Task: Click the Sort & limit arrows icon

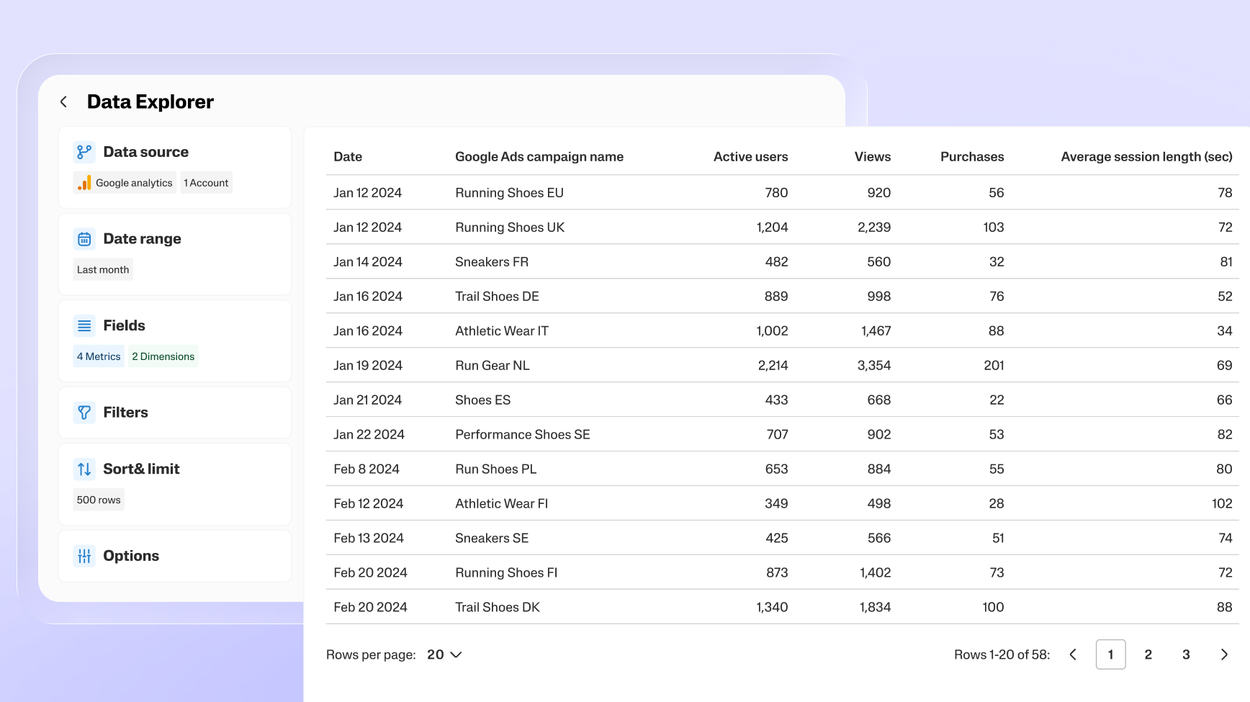Action: pyautogui.click(x=84, y=469)
